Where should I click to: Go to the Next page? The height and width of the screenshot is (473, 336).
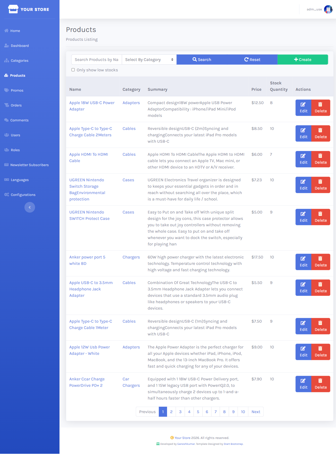point(256,412)
